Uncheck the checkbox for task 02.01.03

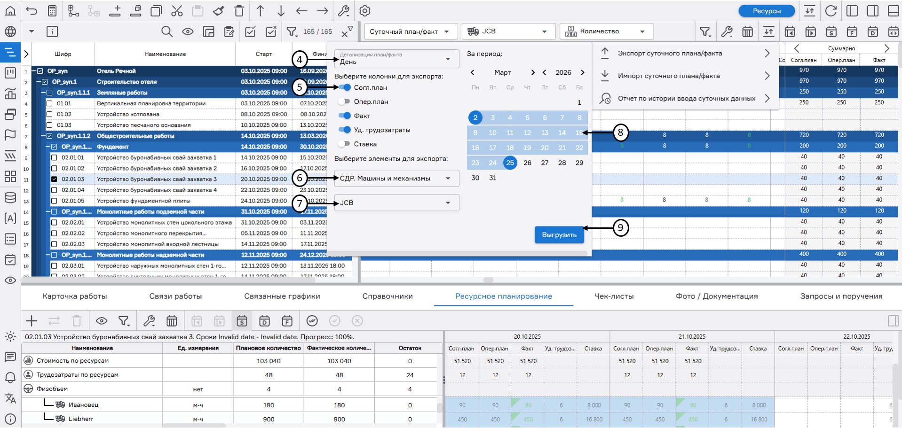pyautogui.click(x=54, y=179)
